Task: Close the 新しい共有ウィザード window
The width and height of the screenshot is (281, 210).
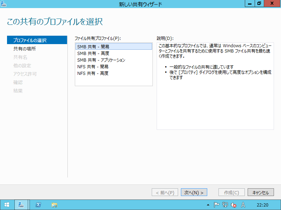Action: click(272, 3)
